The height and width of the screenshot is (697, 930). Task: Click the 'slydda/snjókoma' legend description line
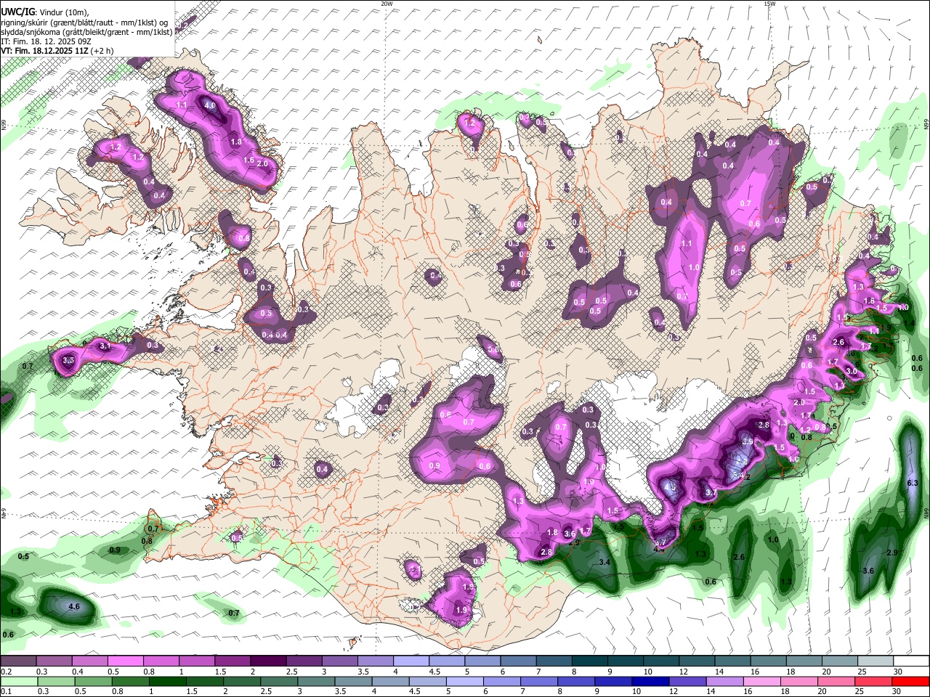pos(86,32)
